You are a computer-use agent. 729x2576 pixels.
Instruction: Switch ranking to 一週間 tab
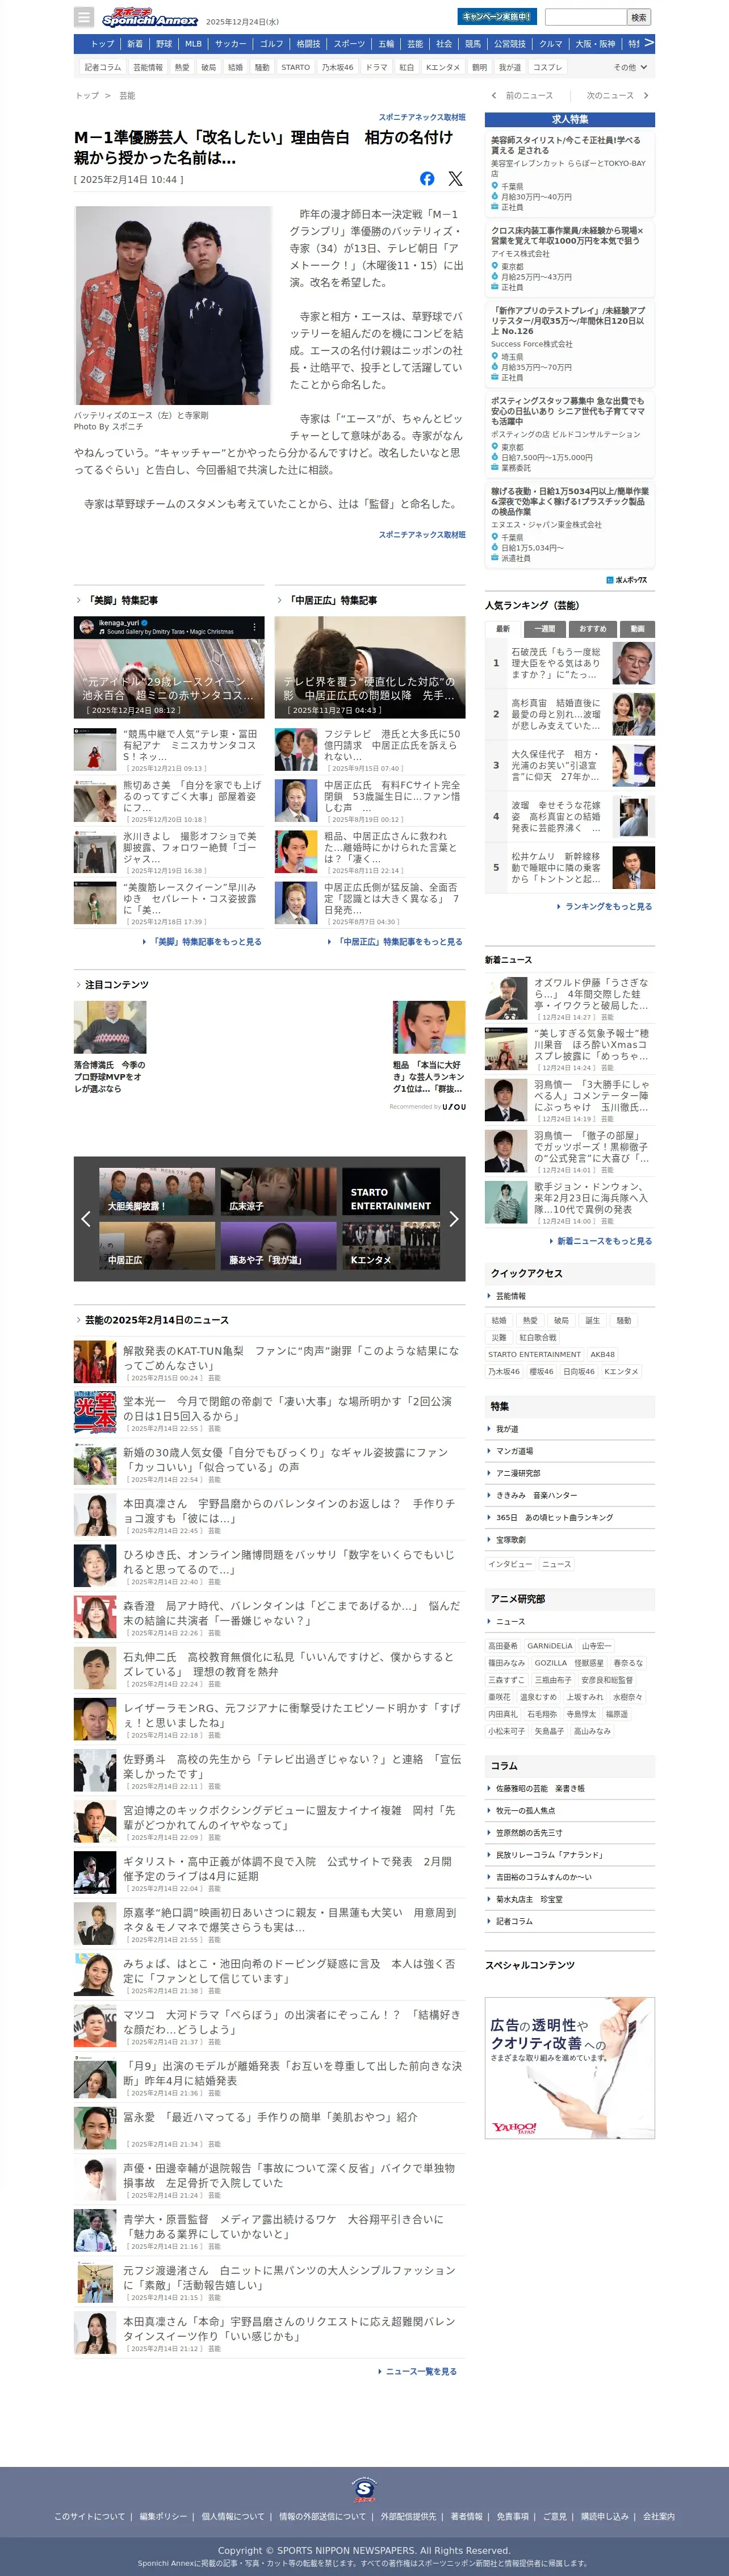pyautogui.click(x=544, y=629)
